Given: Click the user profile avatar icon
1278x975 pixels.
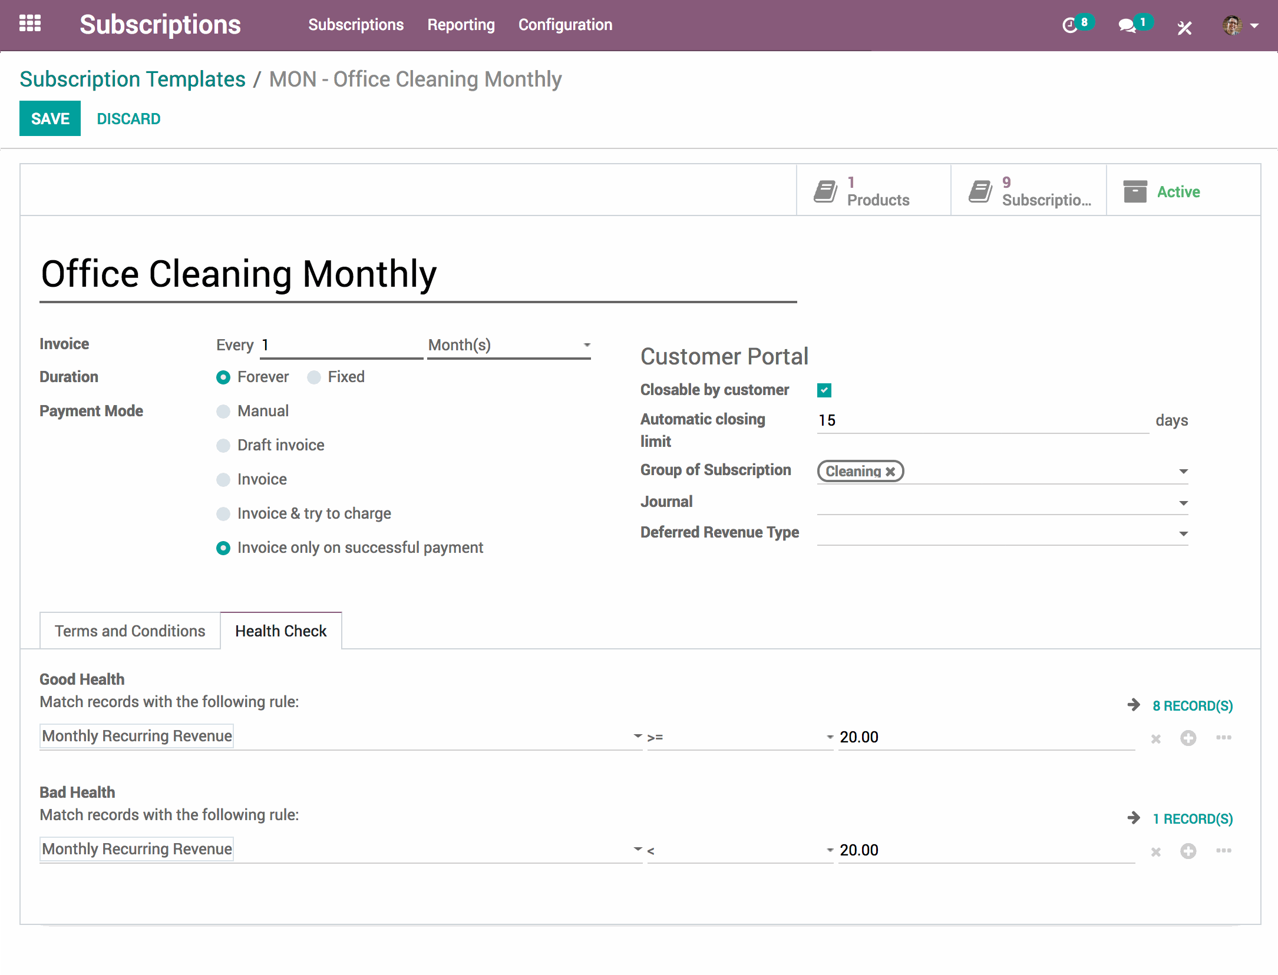Looking at the screenshot, I should [1231, 22].
